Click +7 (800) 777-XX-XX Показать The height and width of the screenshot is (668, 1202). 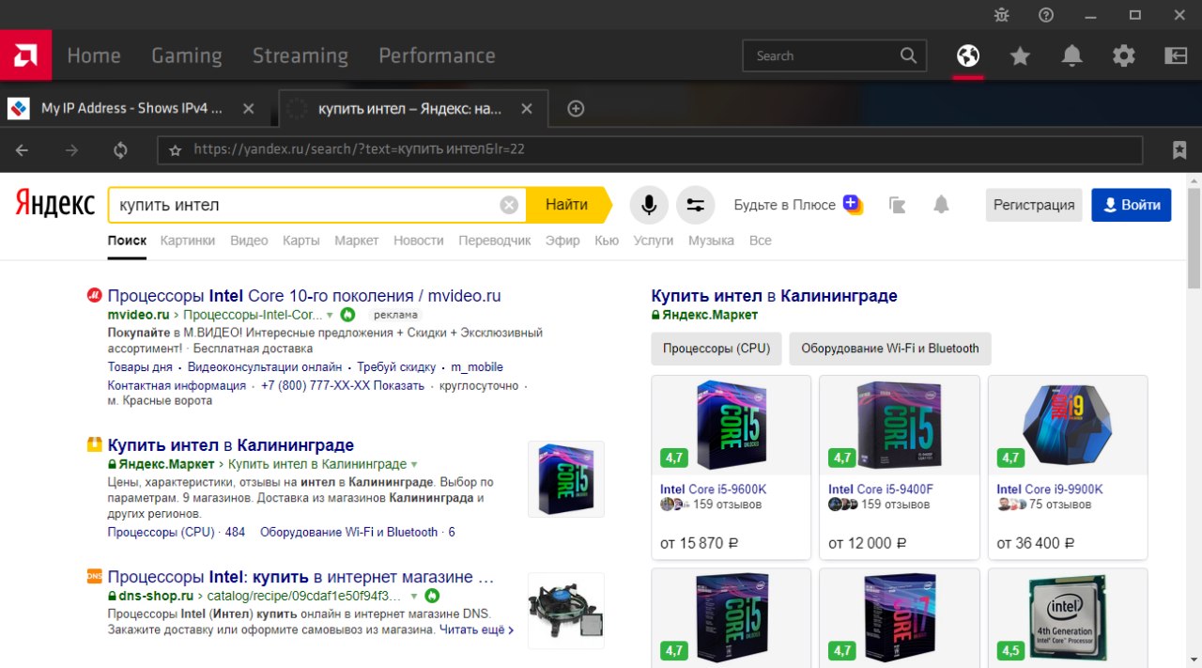(x=343, y=386)
